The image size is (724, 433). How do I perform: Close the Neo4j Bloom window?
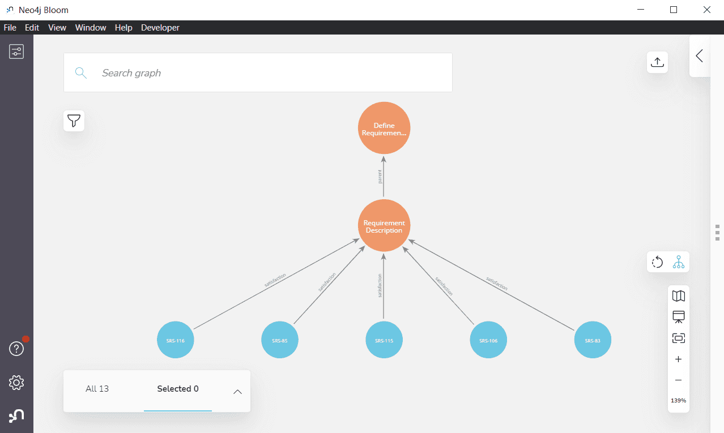pyautogui.click(x=707, y=10)
